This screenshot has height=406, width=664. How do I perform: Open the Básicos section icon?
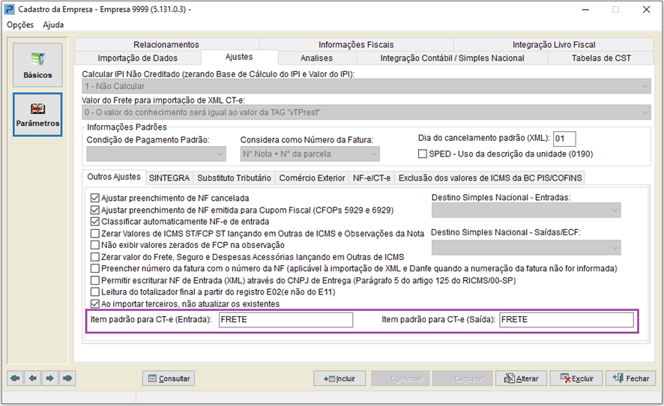coord(37,64)
